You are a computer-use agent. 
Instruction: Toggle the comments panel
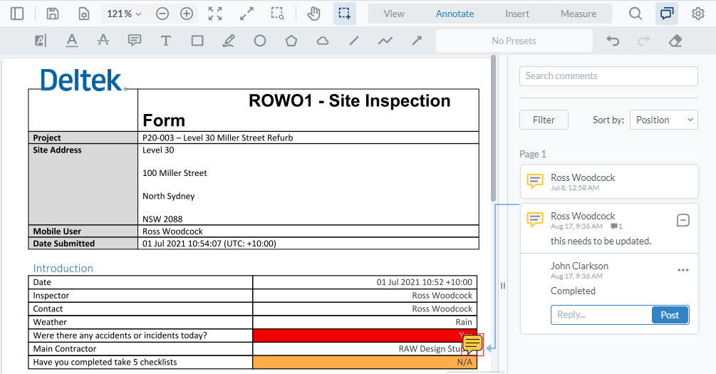pyautogui.click(x=667, y=14)
